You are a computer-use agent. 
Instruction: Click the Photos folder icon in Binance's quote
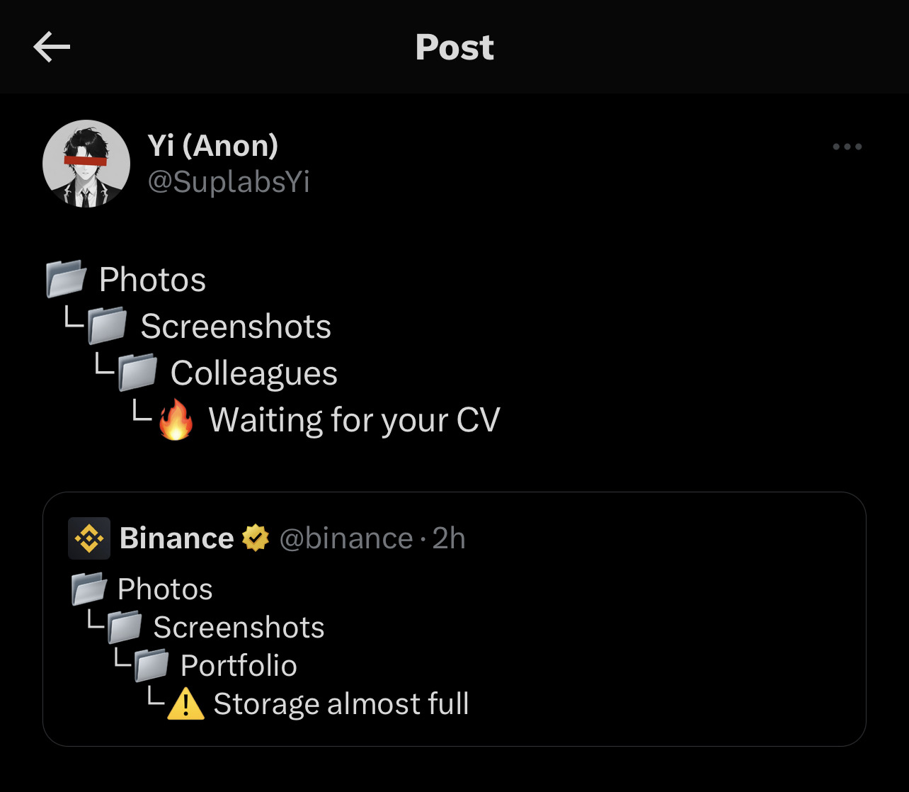89,589
